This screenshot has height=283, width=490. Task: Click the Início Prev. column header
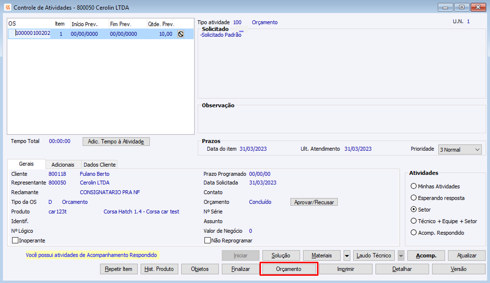tap(84, 24)
